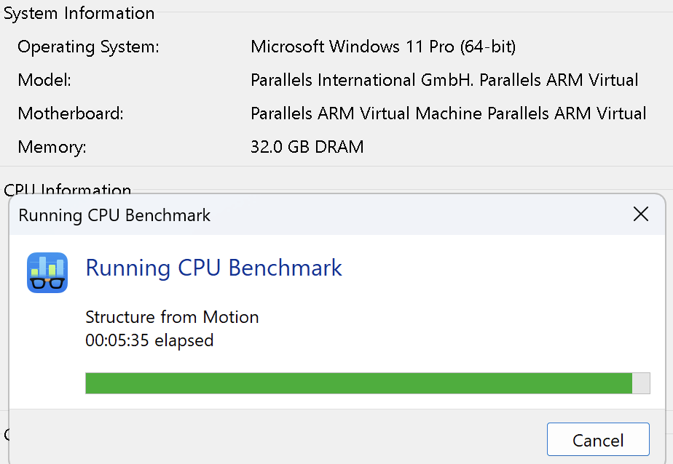Select the Parallels ARM Virtual Machine motherboard value
The height and width of the screenshot is (464, 673).
448,113
